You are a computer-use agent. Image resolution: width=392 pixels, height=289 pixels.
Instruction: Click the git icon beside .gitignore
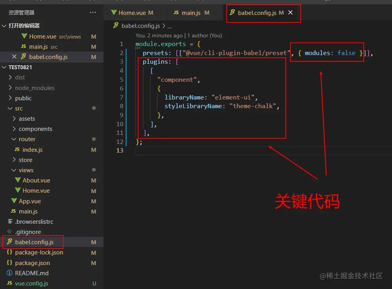tap(9, 232)
